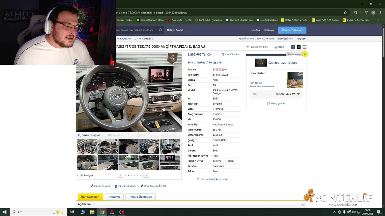Image resolution: width=385 pixels, height=216 pixels.
Task: Open BotRix Sorteos bookmark
Action: pyautogui.click(x=267, y=20)
